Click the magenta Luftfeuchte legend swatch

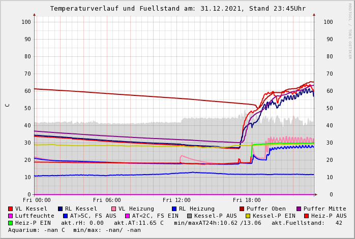(x=11, y=216)
